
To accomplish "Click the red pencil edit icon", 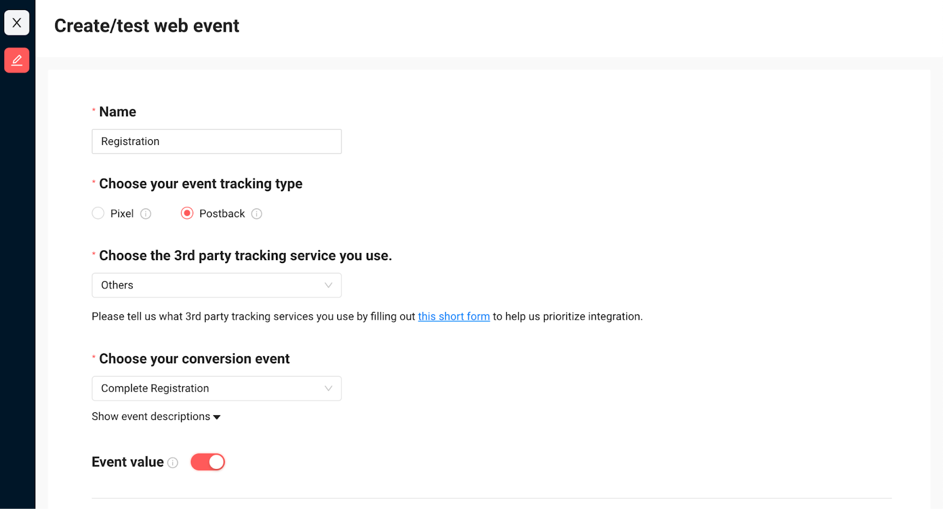I will [17, 60].
